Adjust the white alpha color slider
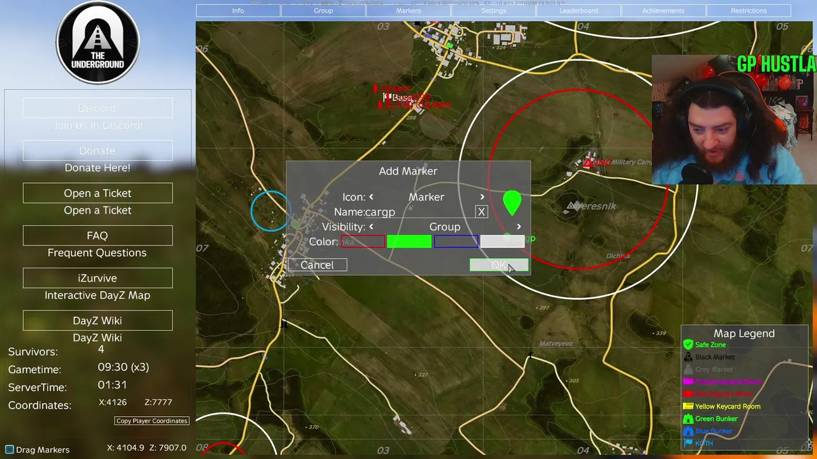 (502, 242)
